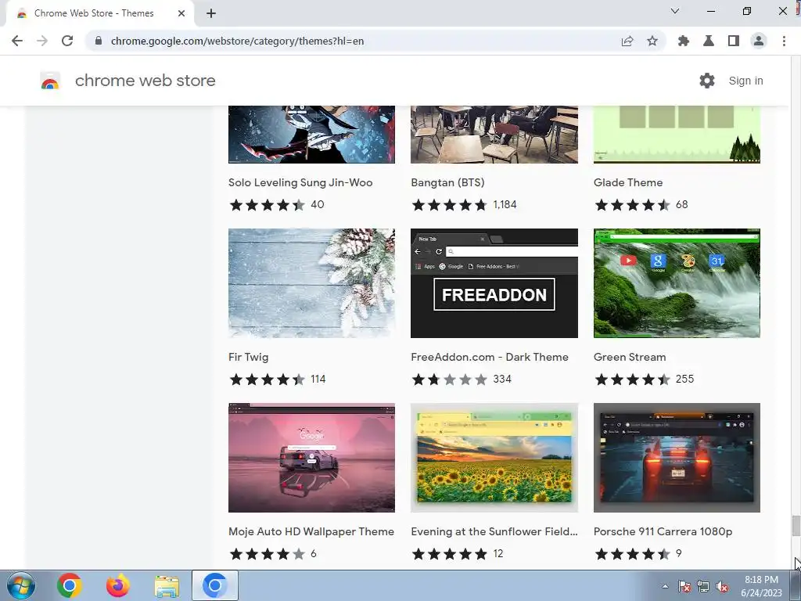Click Moje Auto HD Wallpaper Theme title
Viewport: 801px width, 601px height.
point(311,531)
